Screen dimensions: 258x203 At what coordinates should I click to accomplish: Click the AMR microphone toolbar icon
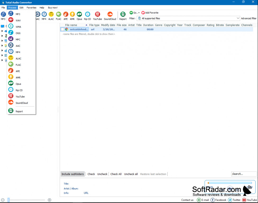(x=72, y=16)
